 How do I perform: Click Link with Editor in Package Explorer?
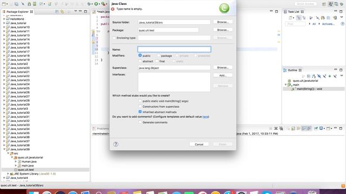click(63, 11)
